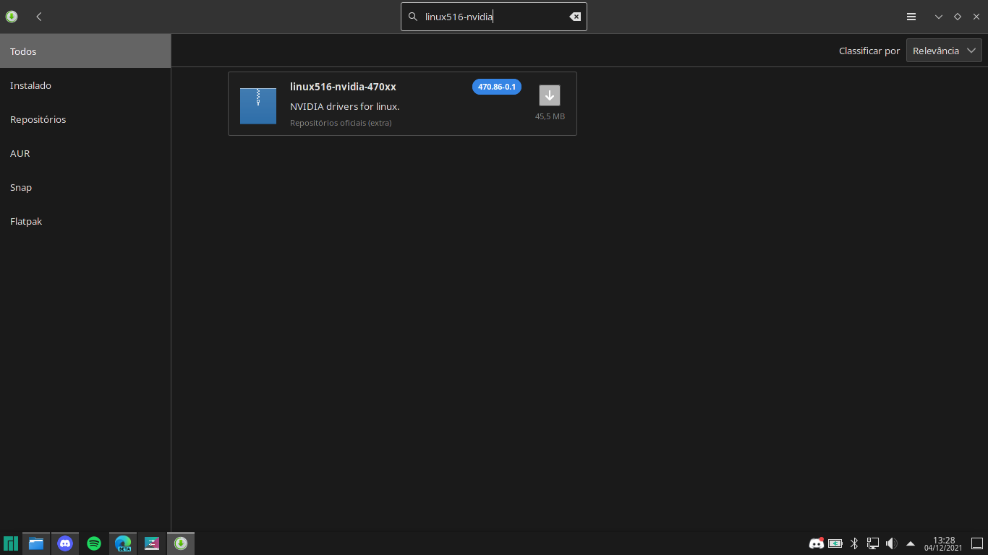
Task: Click inside the search field
Action: point(494,17)
